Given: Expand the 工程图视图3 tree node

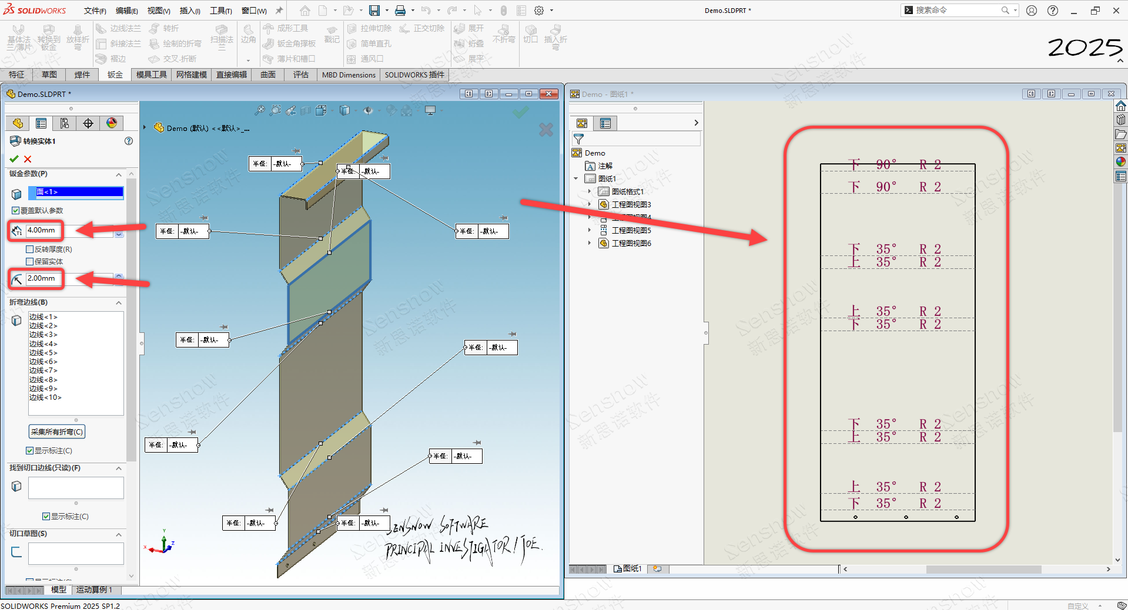Looking at the screenshot, I should [x=590, y=204].
